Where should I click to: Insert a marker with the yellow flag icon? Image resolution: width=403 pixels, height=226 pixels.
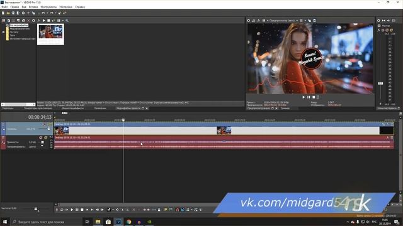click(166, 210)
